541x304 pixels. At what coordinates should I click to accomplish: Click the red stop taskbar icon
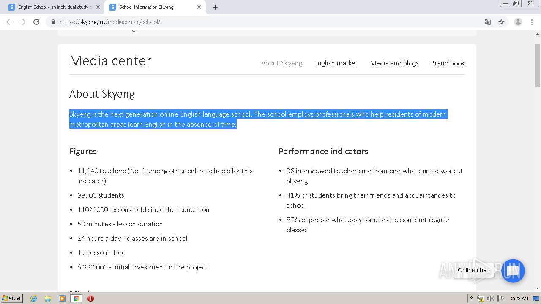[x=90, y=299]
